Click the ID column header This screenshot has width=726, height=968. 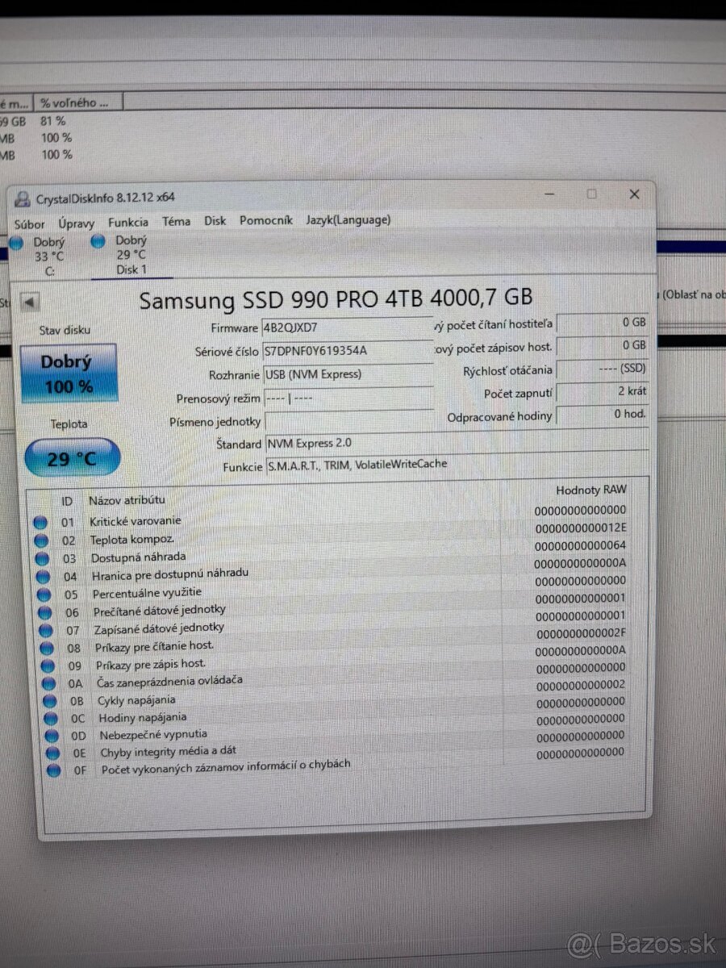pyautogui.click(x=67, y=502)
